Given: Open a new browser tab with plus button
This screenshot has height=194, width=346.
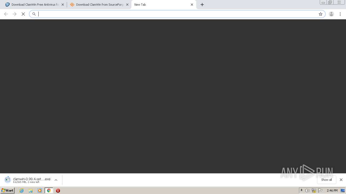Looking at the screenshot, I should click(202, 5).
